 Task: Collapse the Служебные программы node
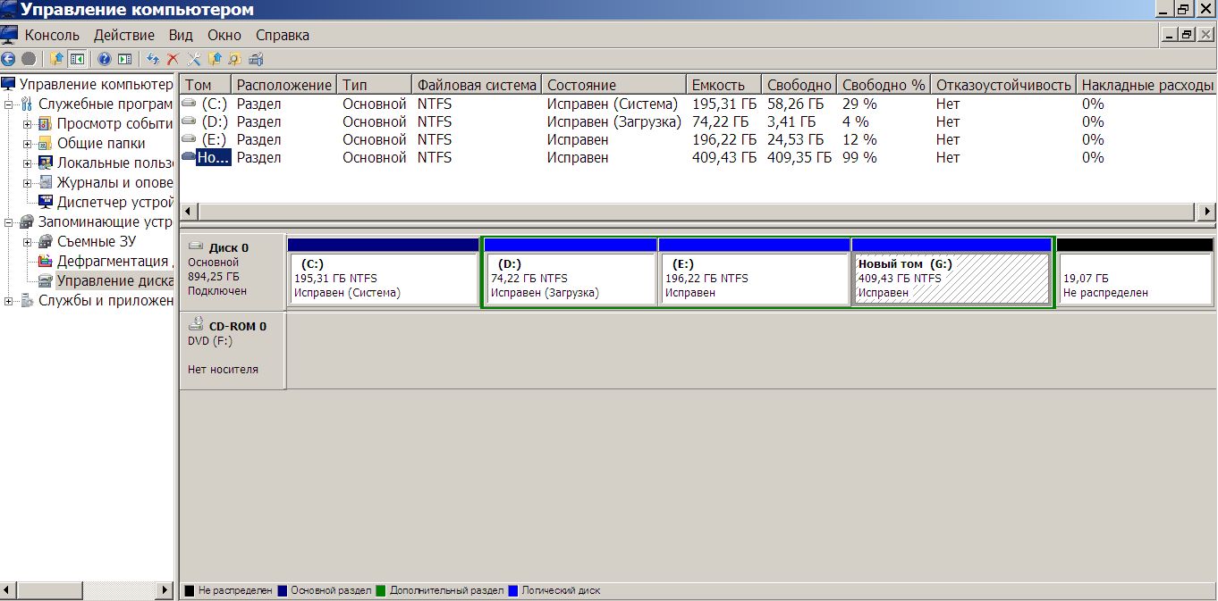(x=10, y=104)
